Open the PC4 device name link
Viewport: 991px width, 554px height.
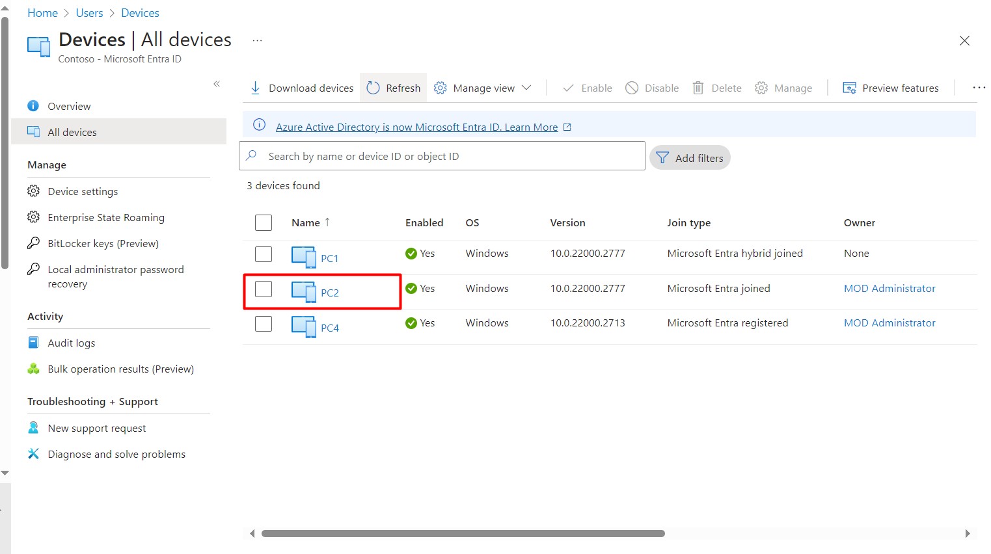pos(330,328)
